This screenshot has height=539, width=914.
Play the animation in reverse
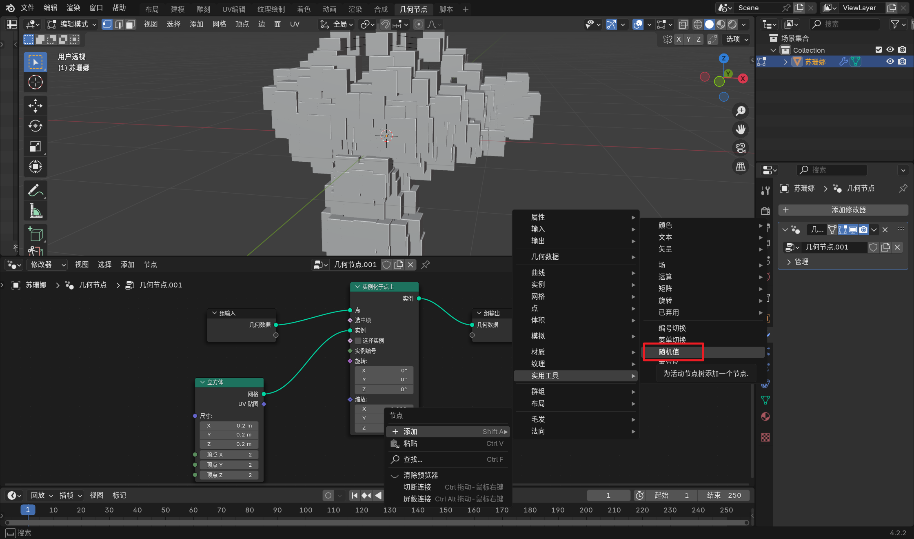pyautogui.click(x=378, y=495)
